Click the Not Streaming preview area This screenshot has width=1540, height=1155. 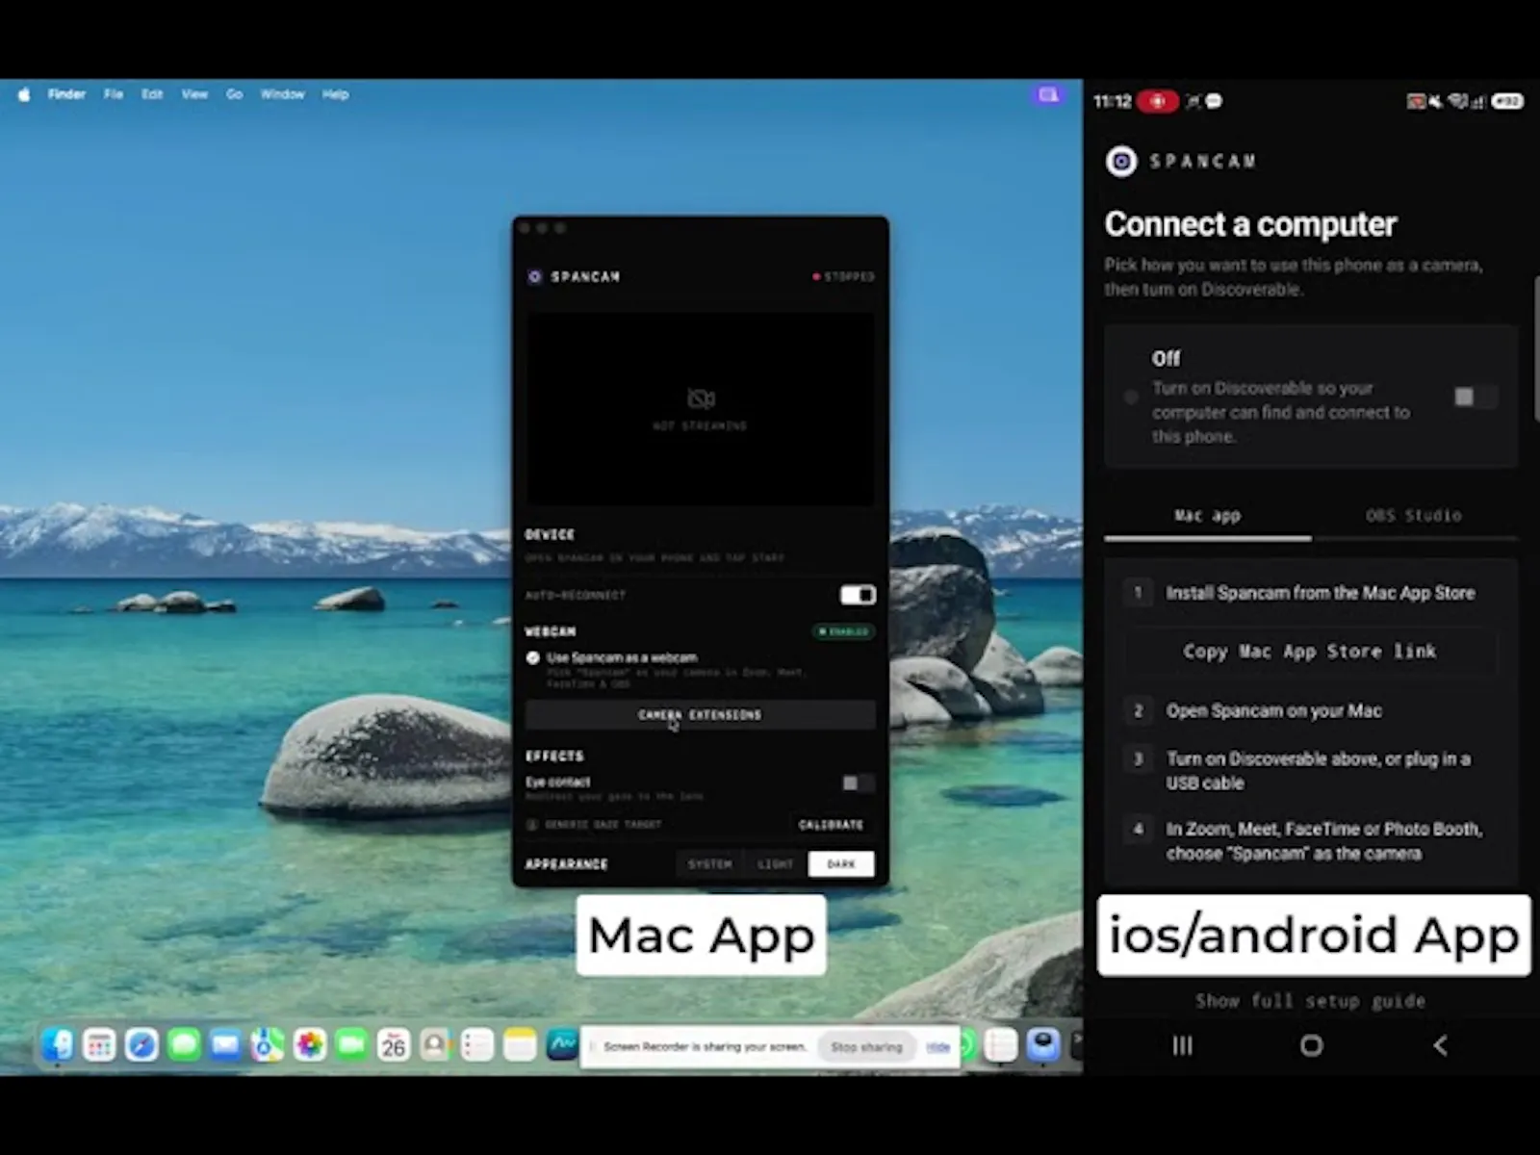click(x=700, y=409)
